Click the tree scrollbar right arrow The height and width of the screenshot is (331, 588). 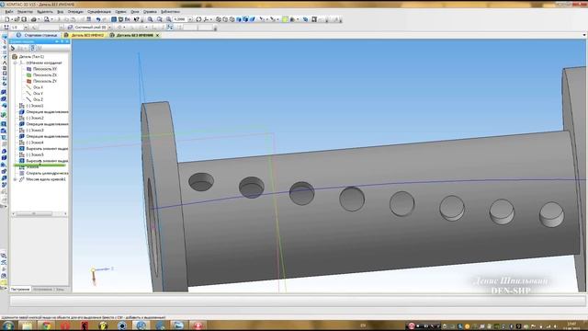pos(65,214)
